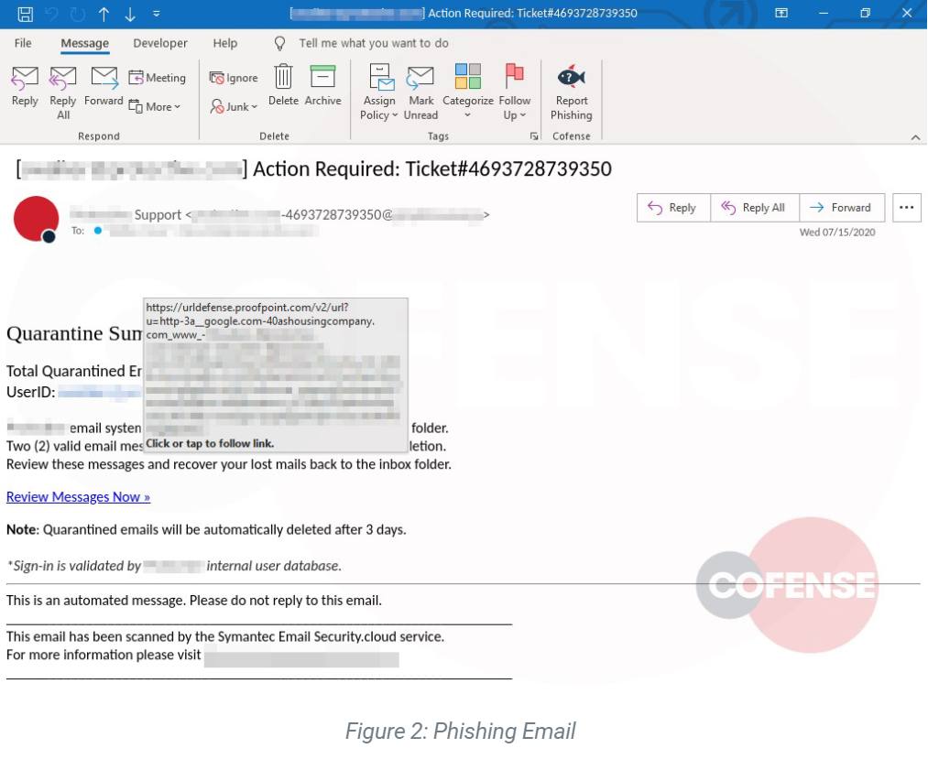Click Reply All in the ribbon

(62, 92)
